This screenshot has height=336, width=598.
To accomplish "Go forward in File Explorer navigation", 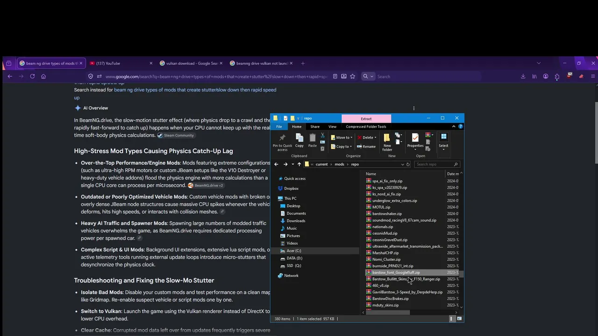I will pos(285,164).
